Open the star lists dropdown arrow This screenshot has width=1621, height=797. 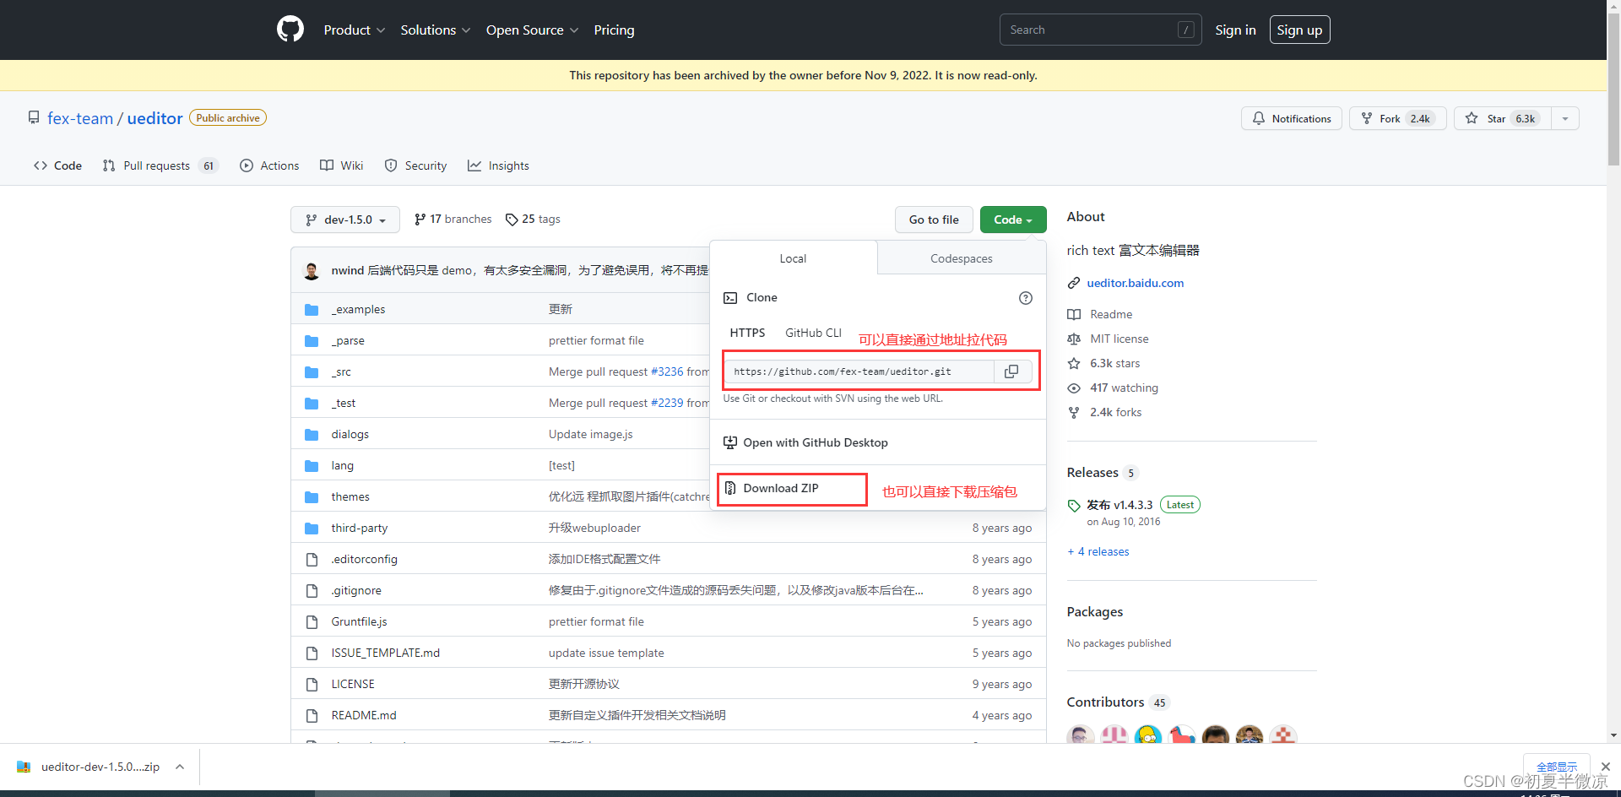pos(1565,118)
